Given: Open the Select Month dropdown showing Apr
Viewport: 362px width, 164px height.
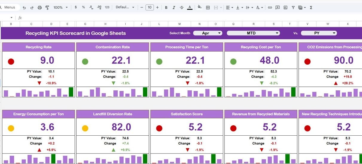Looking at the screenshot, I should tap(208, 33).
